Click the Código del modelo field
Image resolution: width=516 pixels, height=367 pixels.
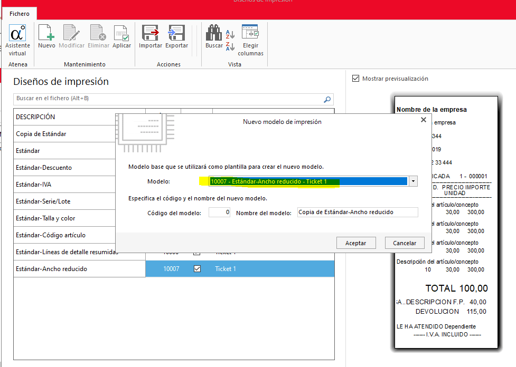point(219,213)
